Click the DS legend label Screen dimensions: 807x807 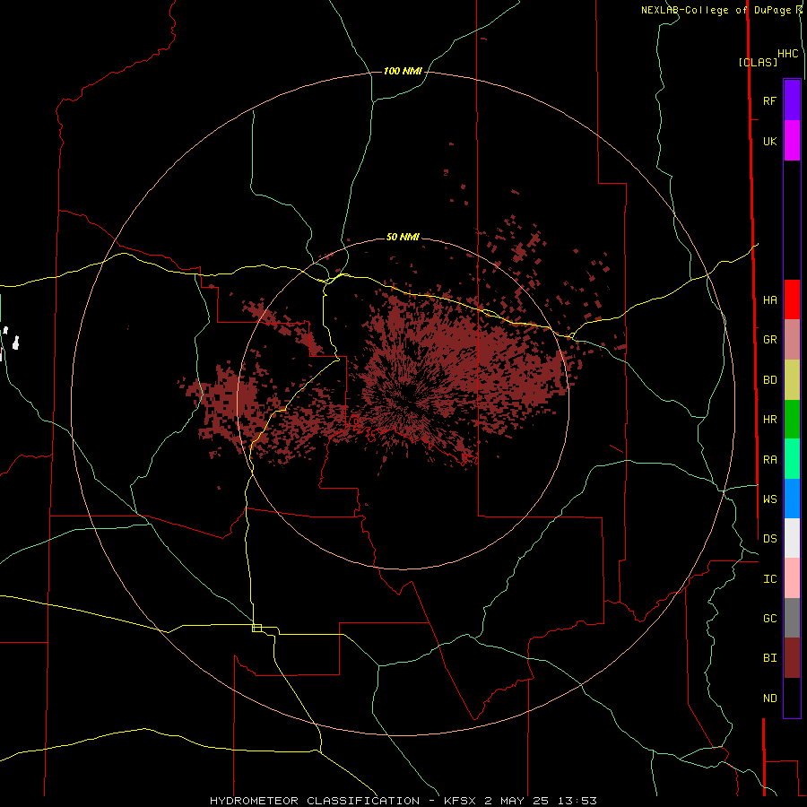point(769,539)
